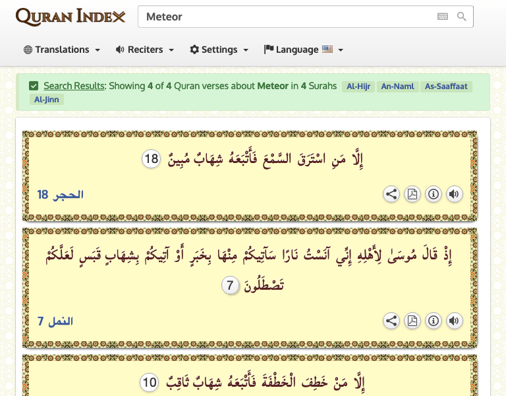
Task: Open the Language dropdown menu
Action: pyautogui.click(x=303, y=49)
